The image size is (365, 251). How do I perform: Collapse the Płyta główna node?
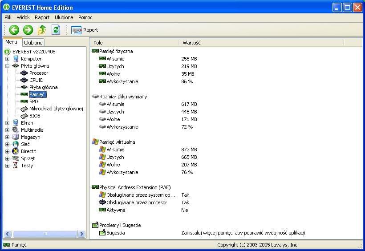(8, 66)
